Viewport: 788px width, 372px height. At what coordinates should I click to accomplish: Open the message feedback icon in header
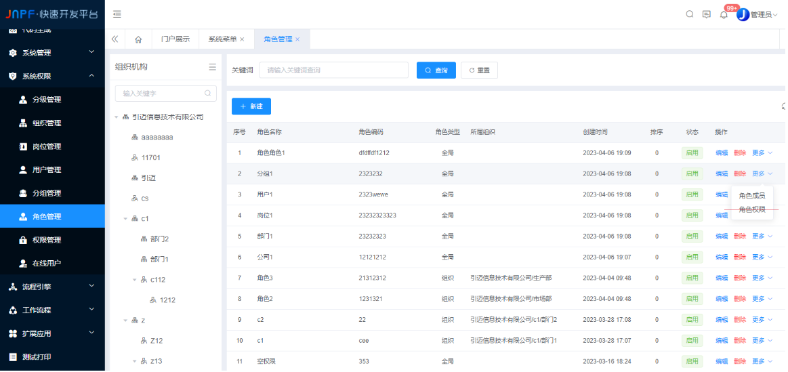(x=707, y=14)
